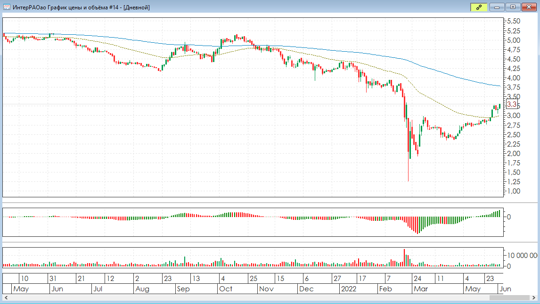Screen dimensions: 540x304
Task: Click the scrollbar left arrow
Action: coord(6,297)
